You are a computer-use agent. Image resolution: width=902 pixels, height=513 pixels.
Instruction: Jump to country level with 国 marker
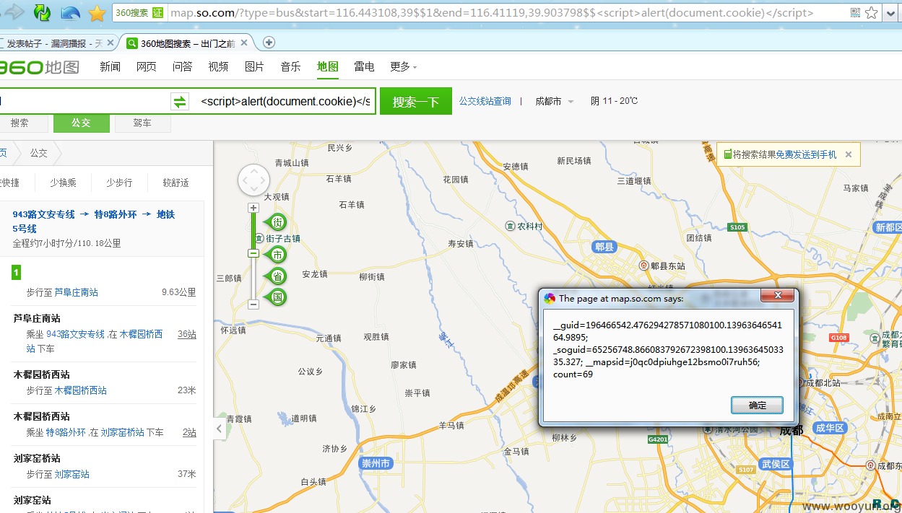[277, 297]
